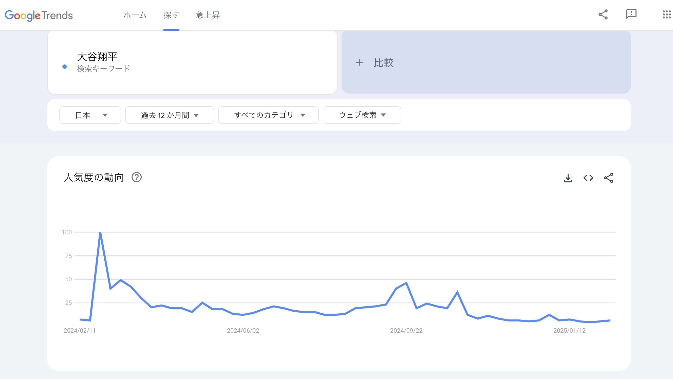Viewport: 673px width, 379px height.
Task: Open the ウェブ検索 search type dropdown
Action: click(x=362, y=115)
